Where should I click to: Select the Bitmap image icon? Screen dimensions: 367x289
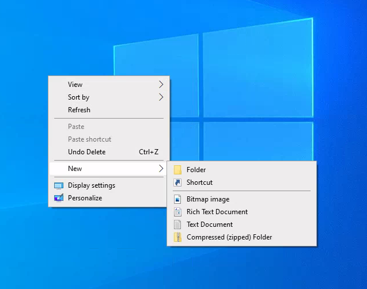point(177,199)
